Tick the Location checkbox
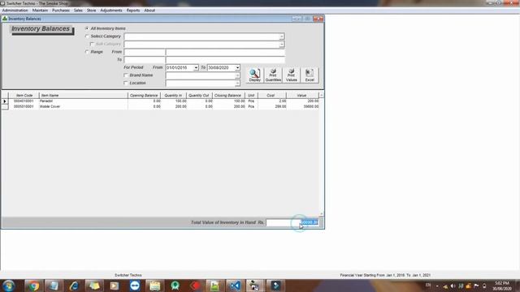The image size is (520, 292). click(126, 83)
